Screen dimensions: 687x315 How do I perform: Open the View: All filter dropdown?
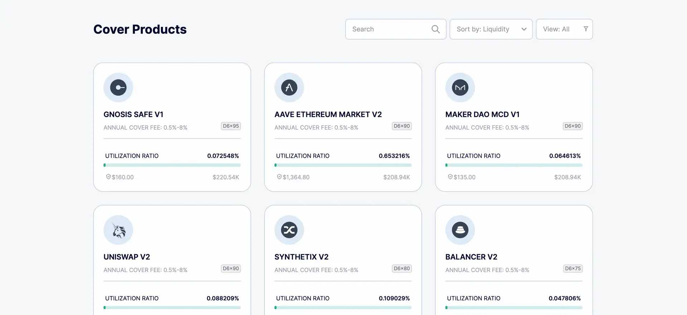click(564, 29)
